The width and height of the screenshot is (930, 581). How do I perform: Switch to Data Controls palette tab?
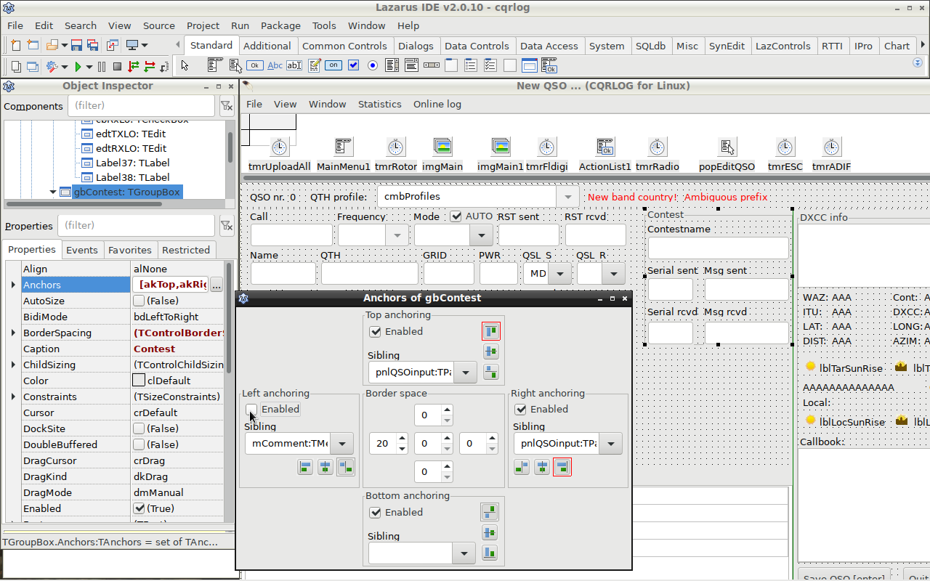477,46
